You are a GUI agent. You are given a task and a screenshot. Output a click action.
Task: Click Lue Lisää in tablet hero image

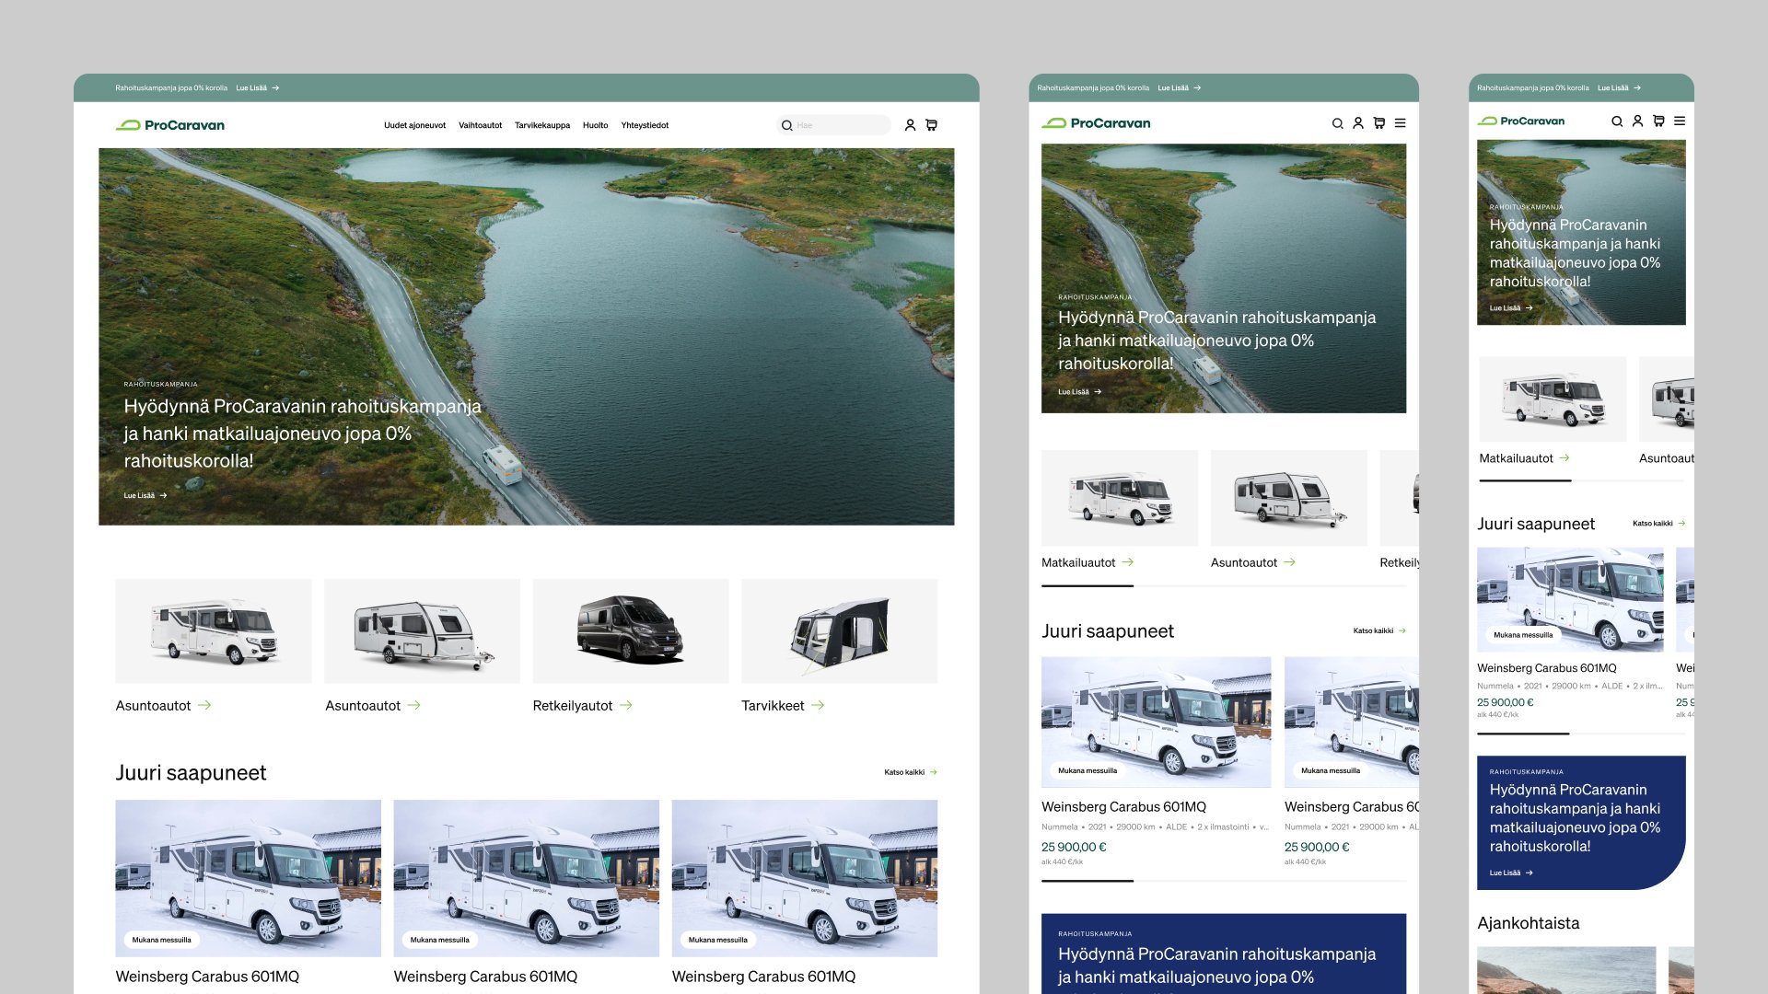coord(1079,392)
